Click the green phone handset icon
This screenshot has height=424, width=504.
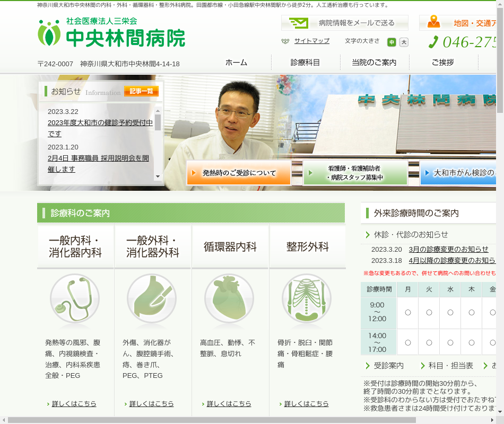(x=433, y=42)
